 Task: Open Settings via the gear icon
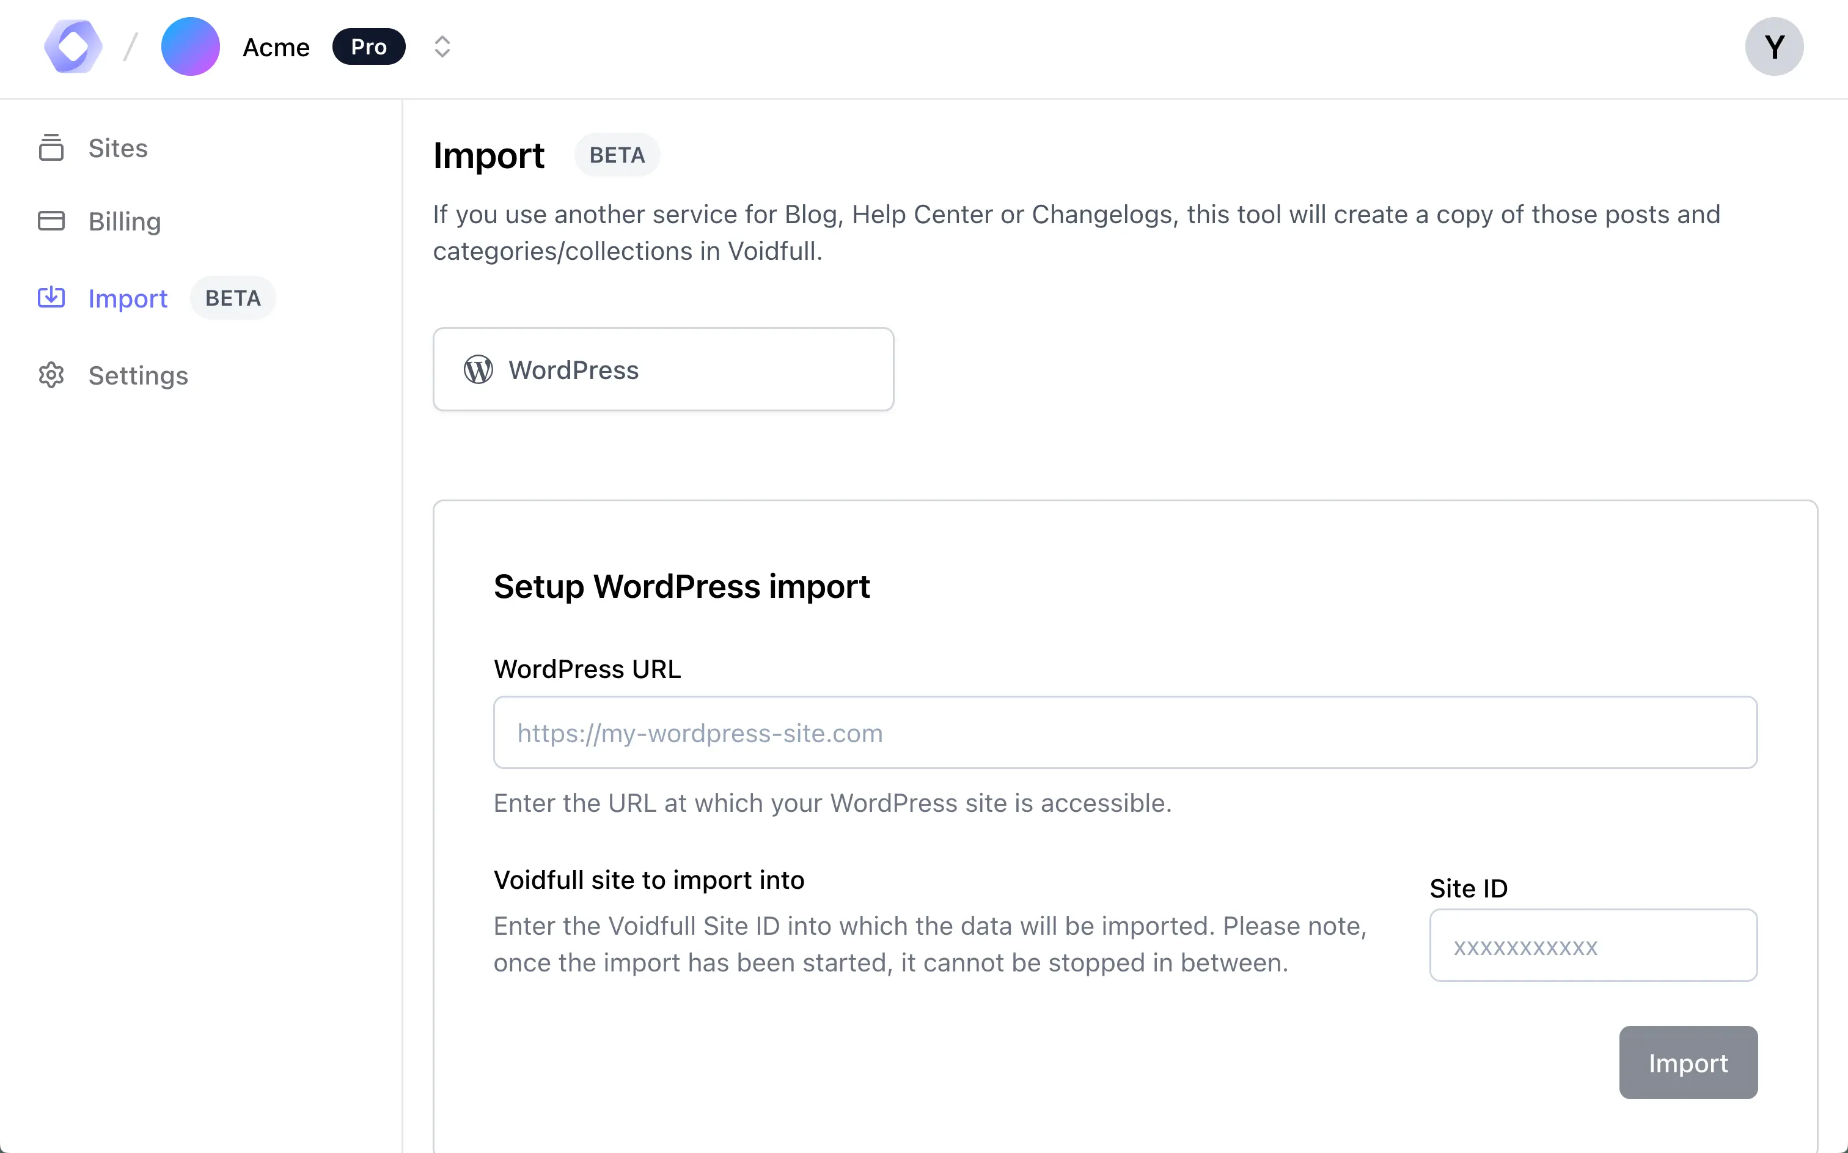50,374
